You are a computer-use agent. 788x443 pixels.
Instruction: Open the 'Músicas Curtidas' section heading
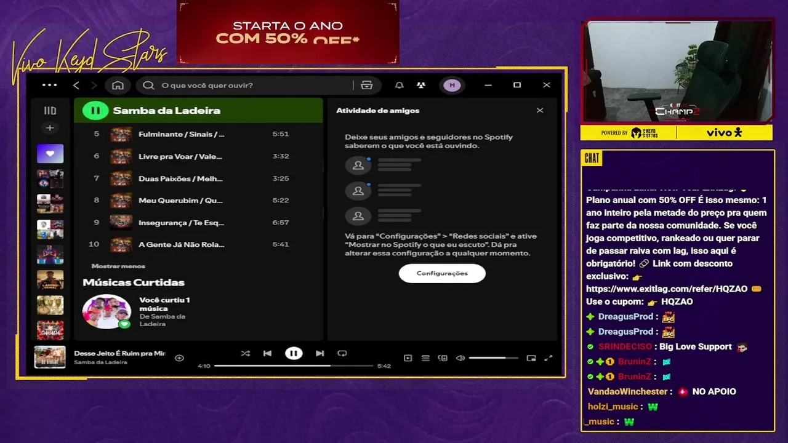coord(134,282)
